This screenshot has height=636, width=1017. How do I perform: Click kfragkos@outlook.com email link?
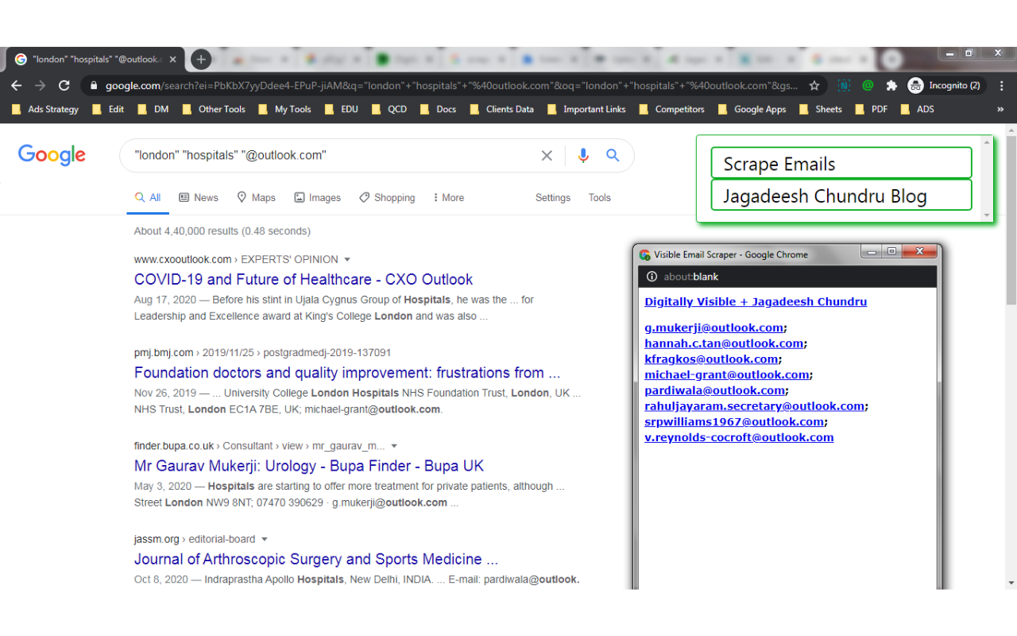(x=711, y=359)
